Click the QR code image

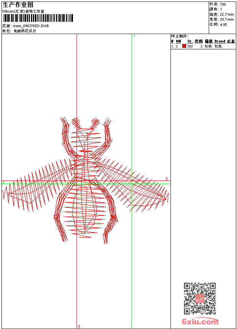(200, 298)
